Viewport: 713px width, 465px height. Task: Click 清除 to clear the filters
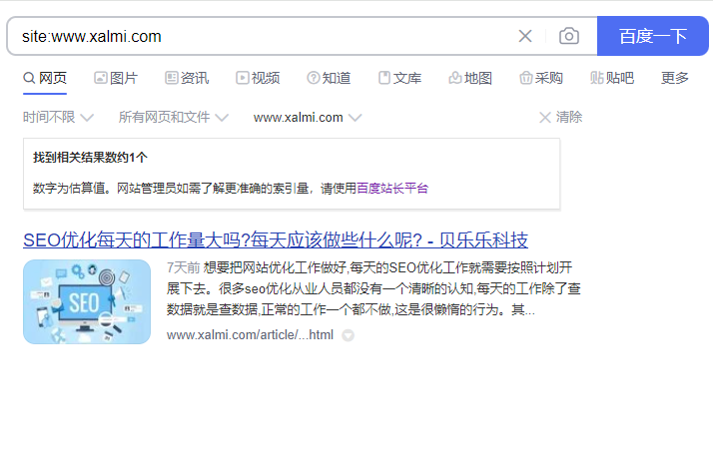560,118
